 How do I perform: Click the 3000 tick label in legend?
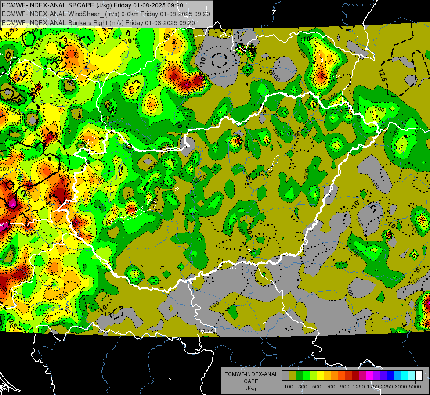click(401, 387)
